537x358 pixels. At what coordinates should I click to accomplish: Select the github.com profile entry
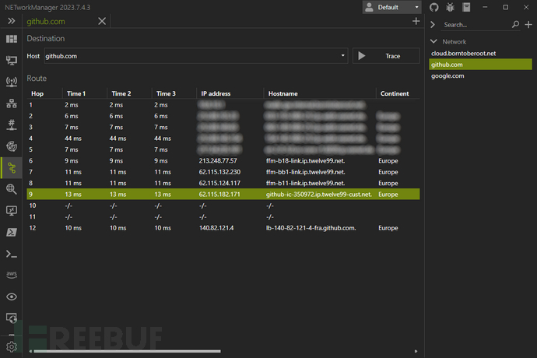point(480,65)
